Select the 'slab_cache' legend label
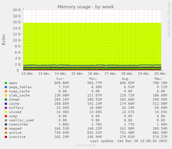This screenshot has height=149, width=172. (19, 95)
